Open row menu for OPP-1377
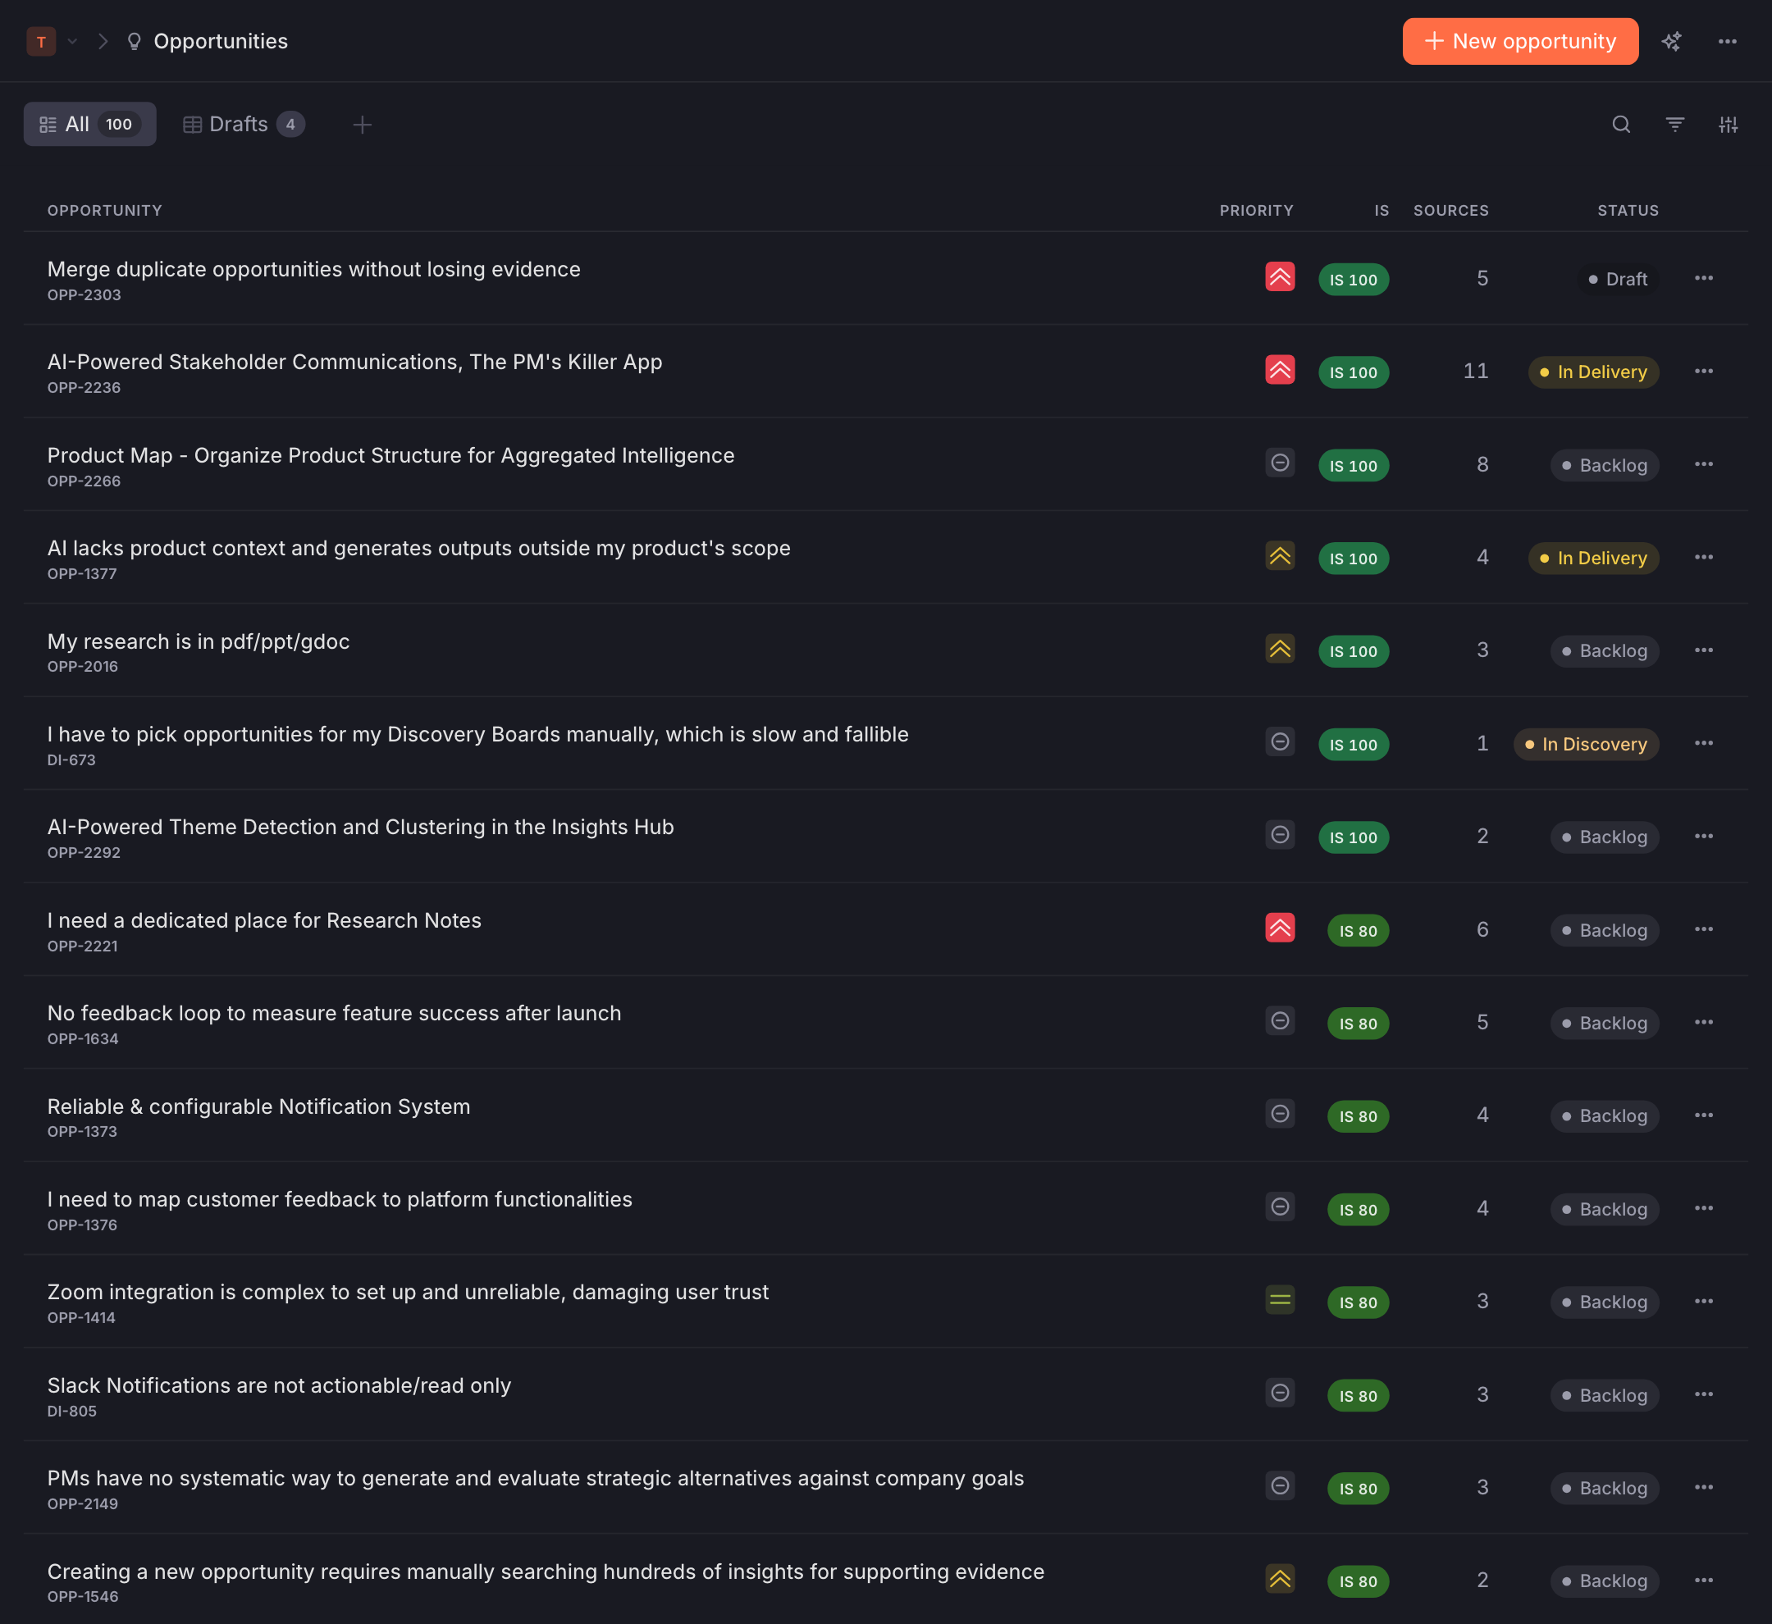 click(x=1703, y=557)
